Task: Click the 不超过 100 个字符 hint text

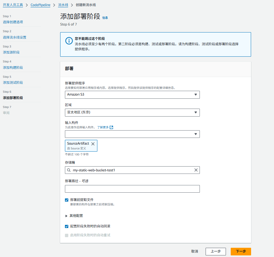Action: click(x=77, y=154)
